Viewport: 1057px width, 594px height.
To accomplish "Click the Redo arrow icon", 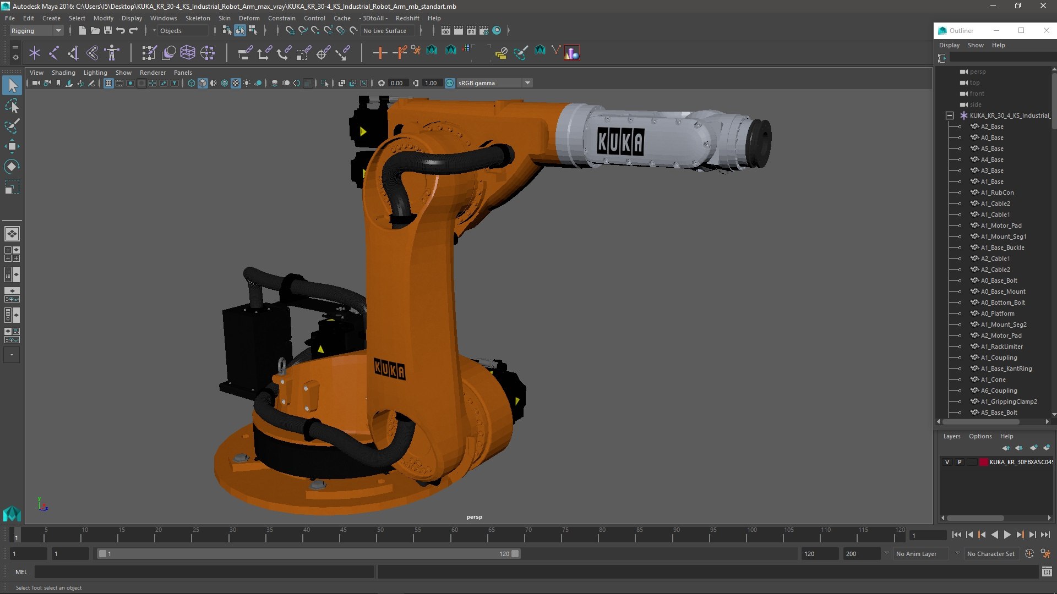I will coord(133,31).
